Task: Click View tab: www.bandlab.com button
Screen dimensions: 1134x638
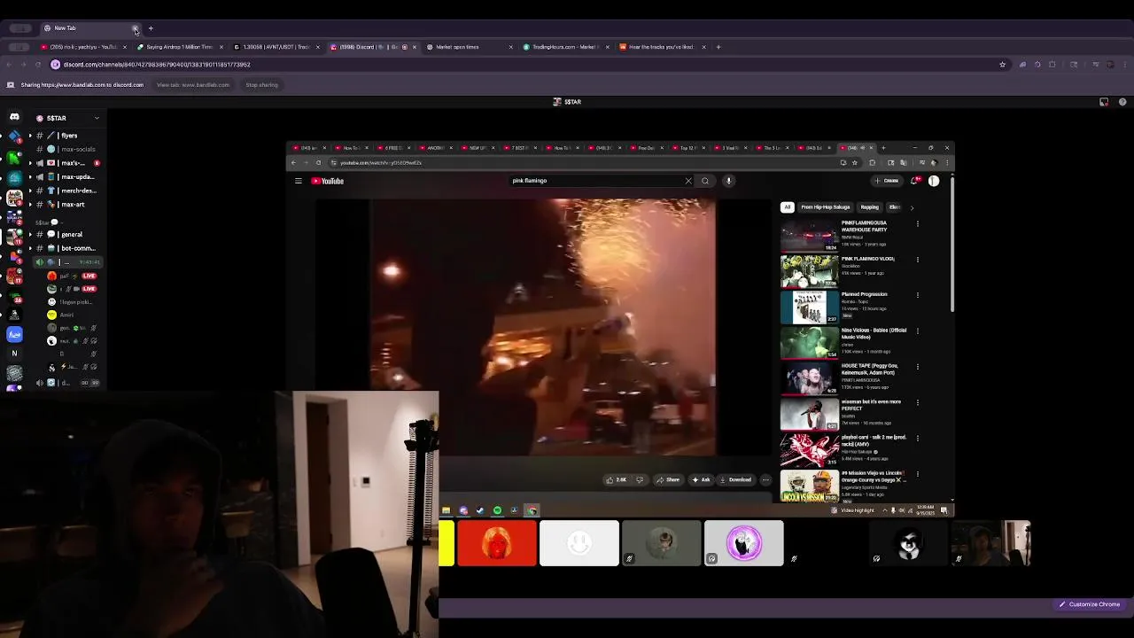Action: click(193, 85)
